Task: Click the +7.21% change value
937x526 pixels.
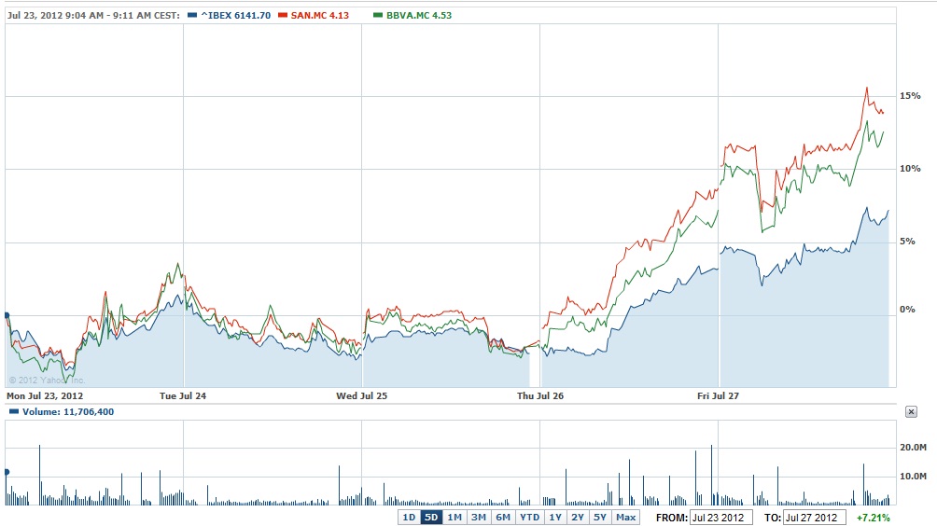Action: click(873, 519)
